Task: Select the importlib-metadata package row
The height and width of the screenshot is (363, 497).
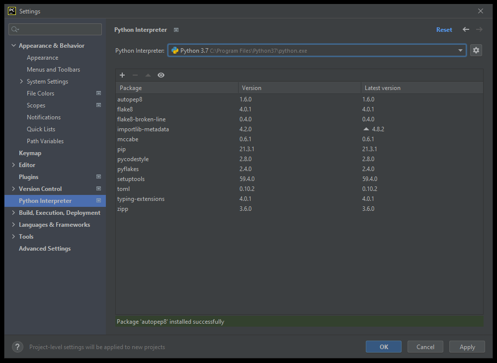Action: click(x=143, y=129)
